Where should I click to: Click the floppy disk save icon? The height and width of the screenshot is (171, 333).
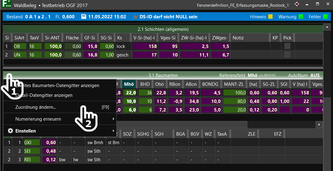click(83, 17)
